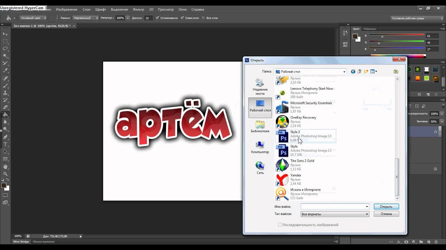The height and width of the screenshot is (250, 446).
Task: Open the Режим blending mode dropdown
Action: (86, 18)
